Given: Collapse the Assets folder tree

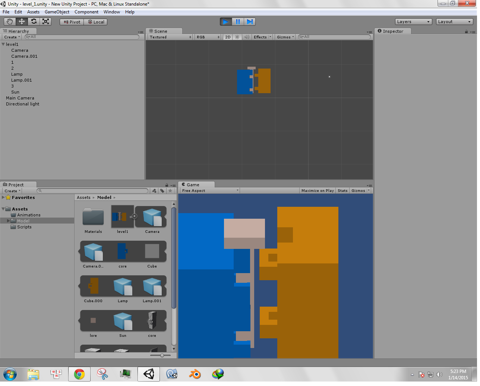Looking at the screenshot, I should click(x=3, y=209).
